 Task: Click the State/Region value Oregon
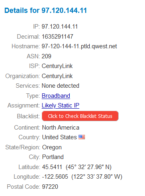click(52, 147)
